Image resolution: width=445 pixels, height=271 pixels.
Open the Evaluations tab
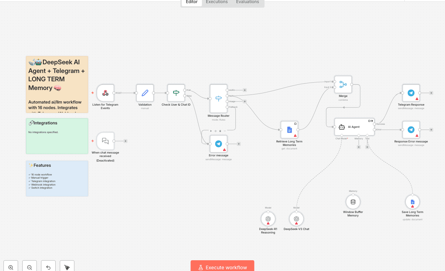click(247, 2)
